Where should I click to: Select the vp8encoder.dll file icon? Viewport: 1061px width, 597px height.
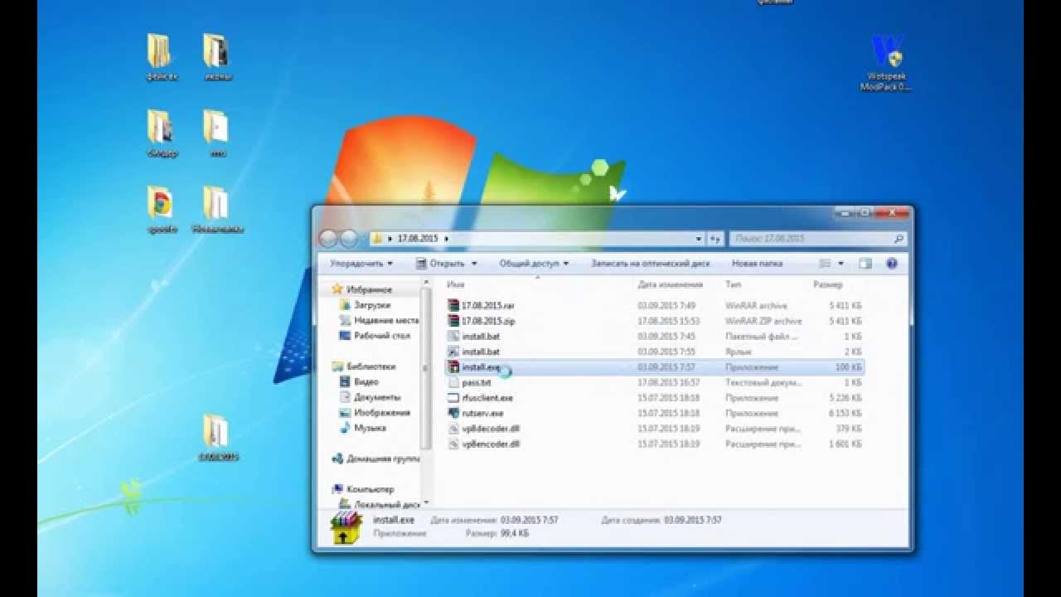point(453,444)
